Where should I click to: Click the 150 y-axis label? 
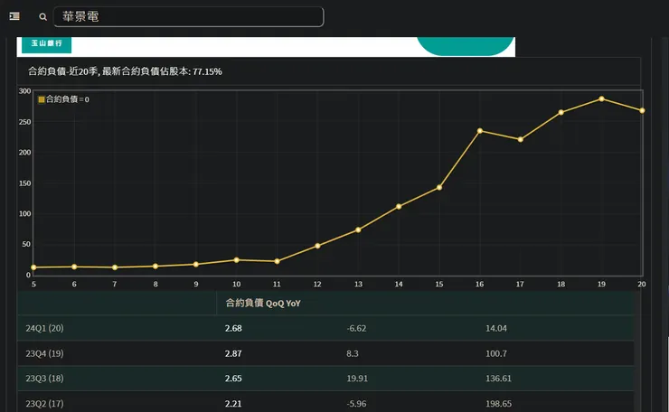(x=24, y=183)
